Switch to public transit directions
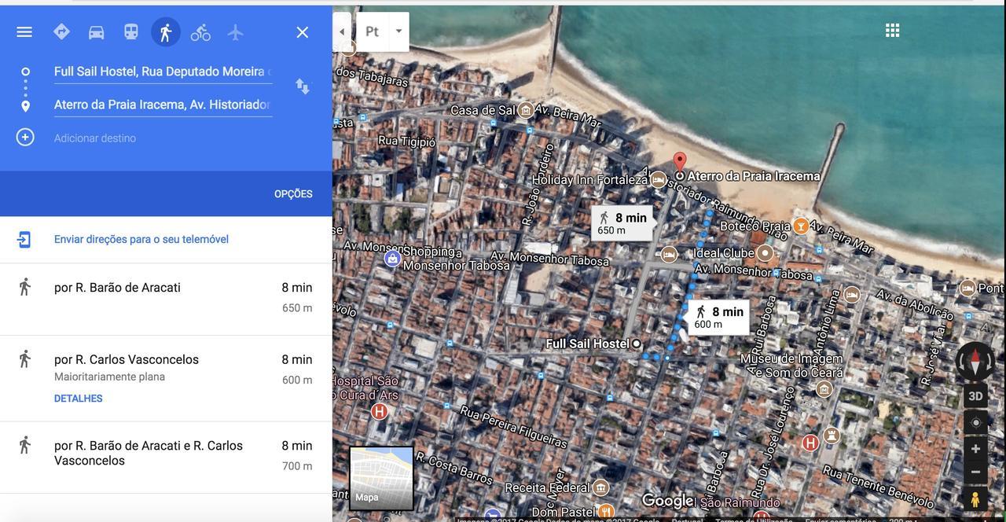This screenshot has width=1006, height=522. click(131, 32)
